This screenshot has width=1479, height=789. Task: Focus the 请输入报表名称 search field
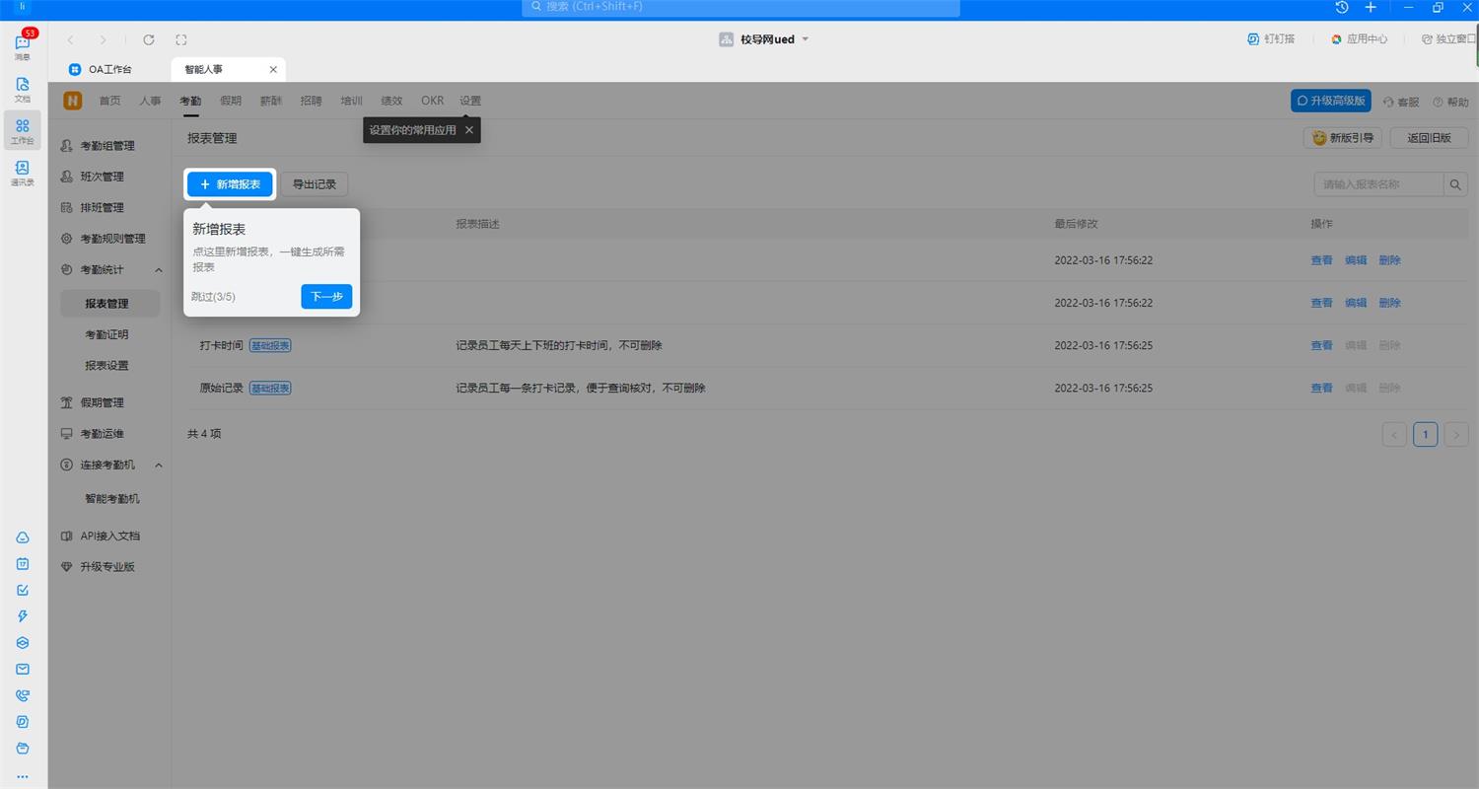(1378, 184)
